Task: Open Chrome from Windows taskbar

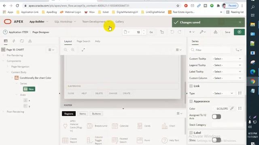Action: (x=253, y=81)
